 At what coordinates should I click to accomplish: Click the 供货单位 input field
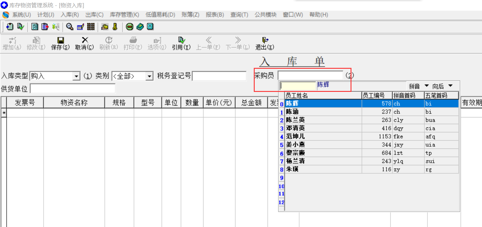73,89
